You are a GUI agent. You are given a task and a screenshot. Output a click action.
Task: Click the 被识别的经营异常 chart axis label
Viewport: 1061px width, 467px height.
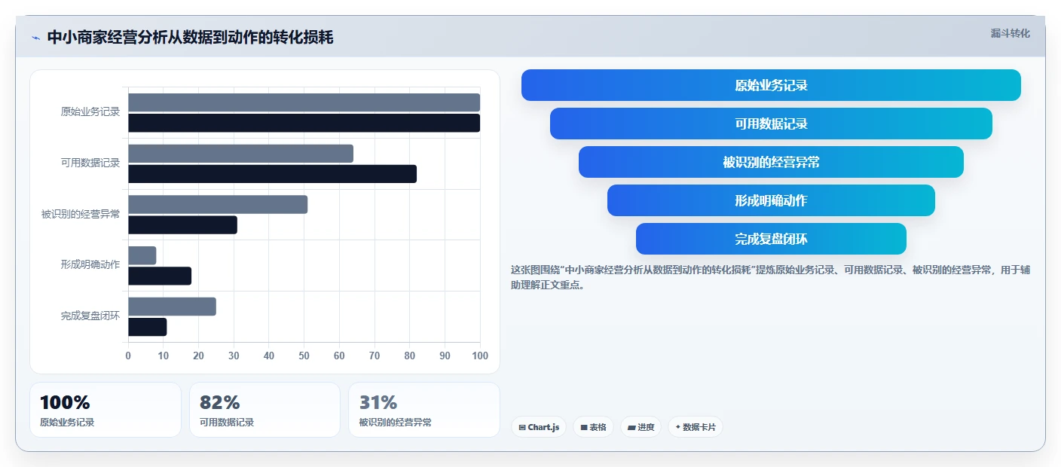coord(81,214)
